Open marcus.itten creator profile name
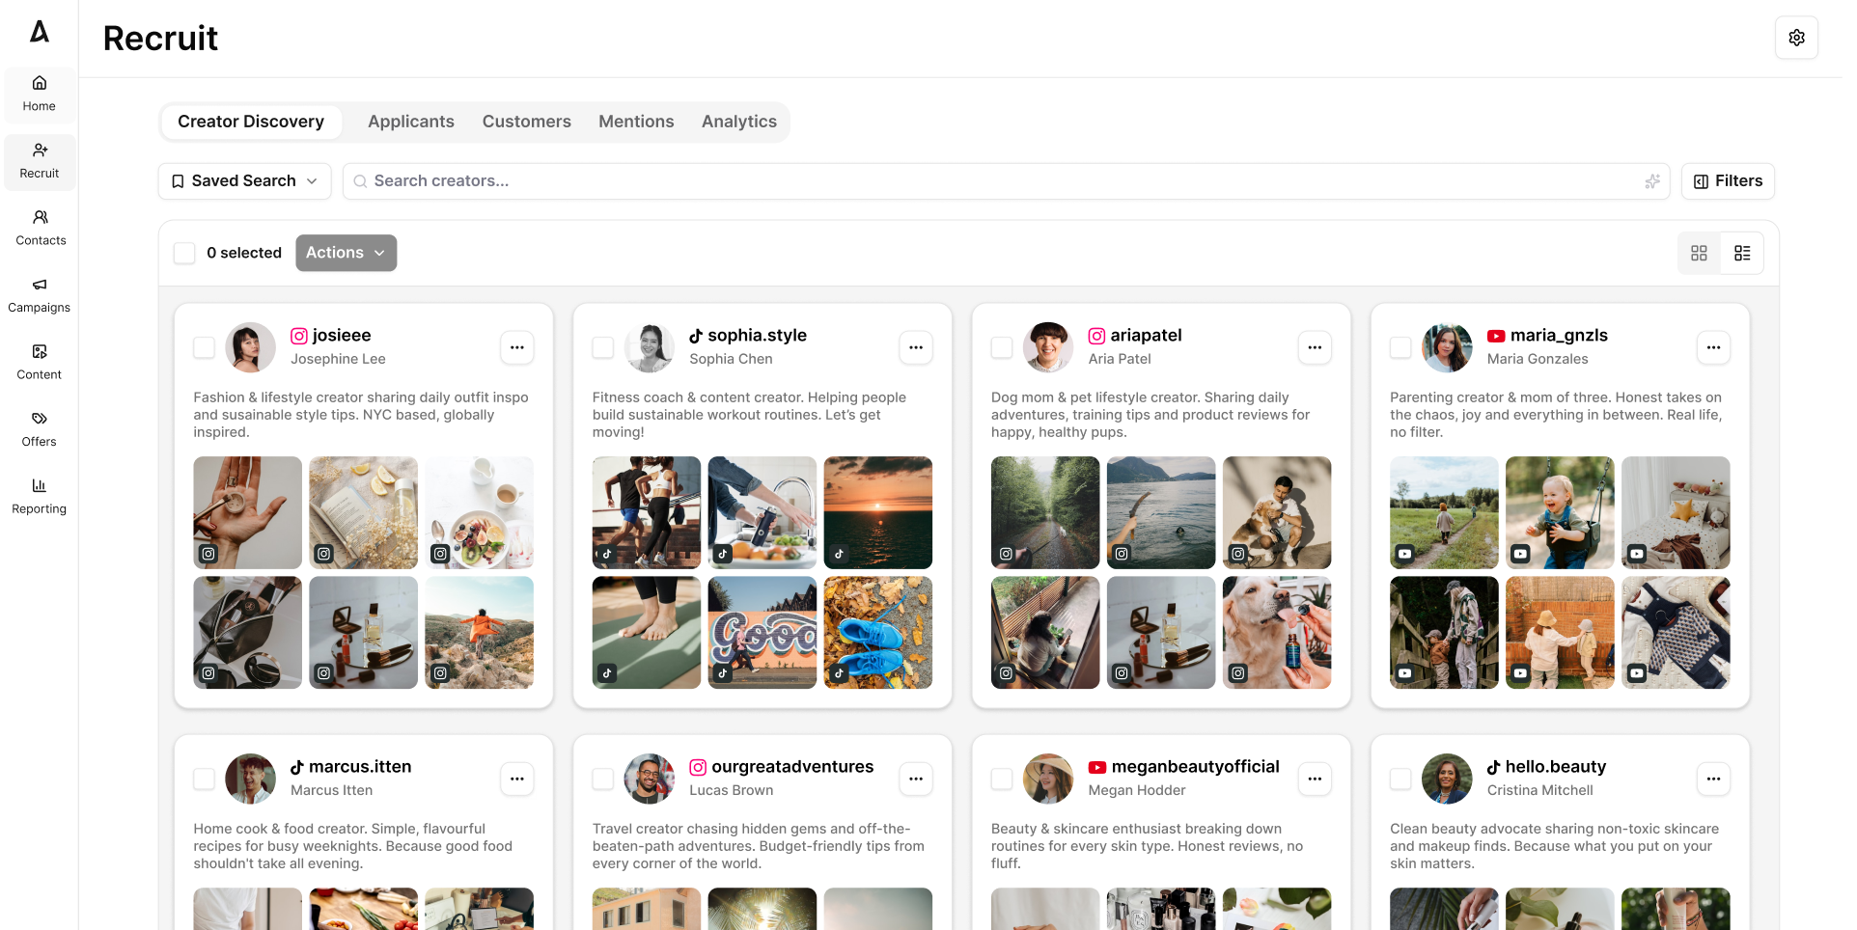The height and width of the screenshot is (930, 1857). coord(360,767)
